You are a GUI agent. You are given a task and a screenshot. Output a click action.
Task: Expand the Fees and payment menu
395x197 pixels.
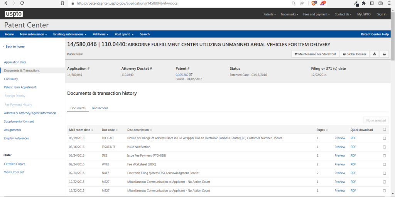[316, 14]
